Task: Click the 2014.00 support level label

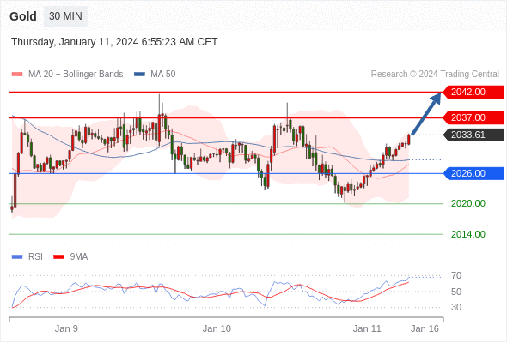Action: (468, 234)
